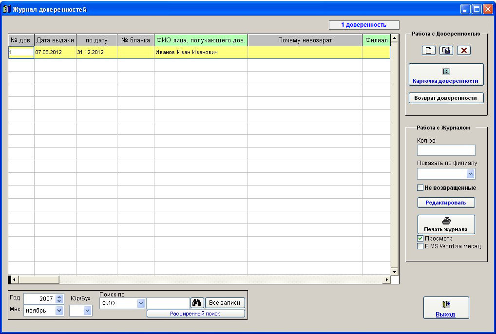Screen dimensions: 496x334
Task: Click horizontal scrollbar right arrow
Action: [386, 279]
